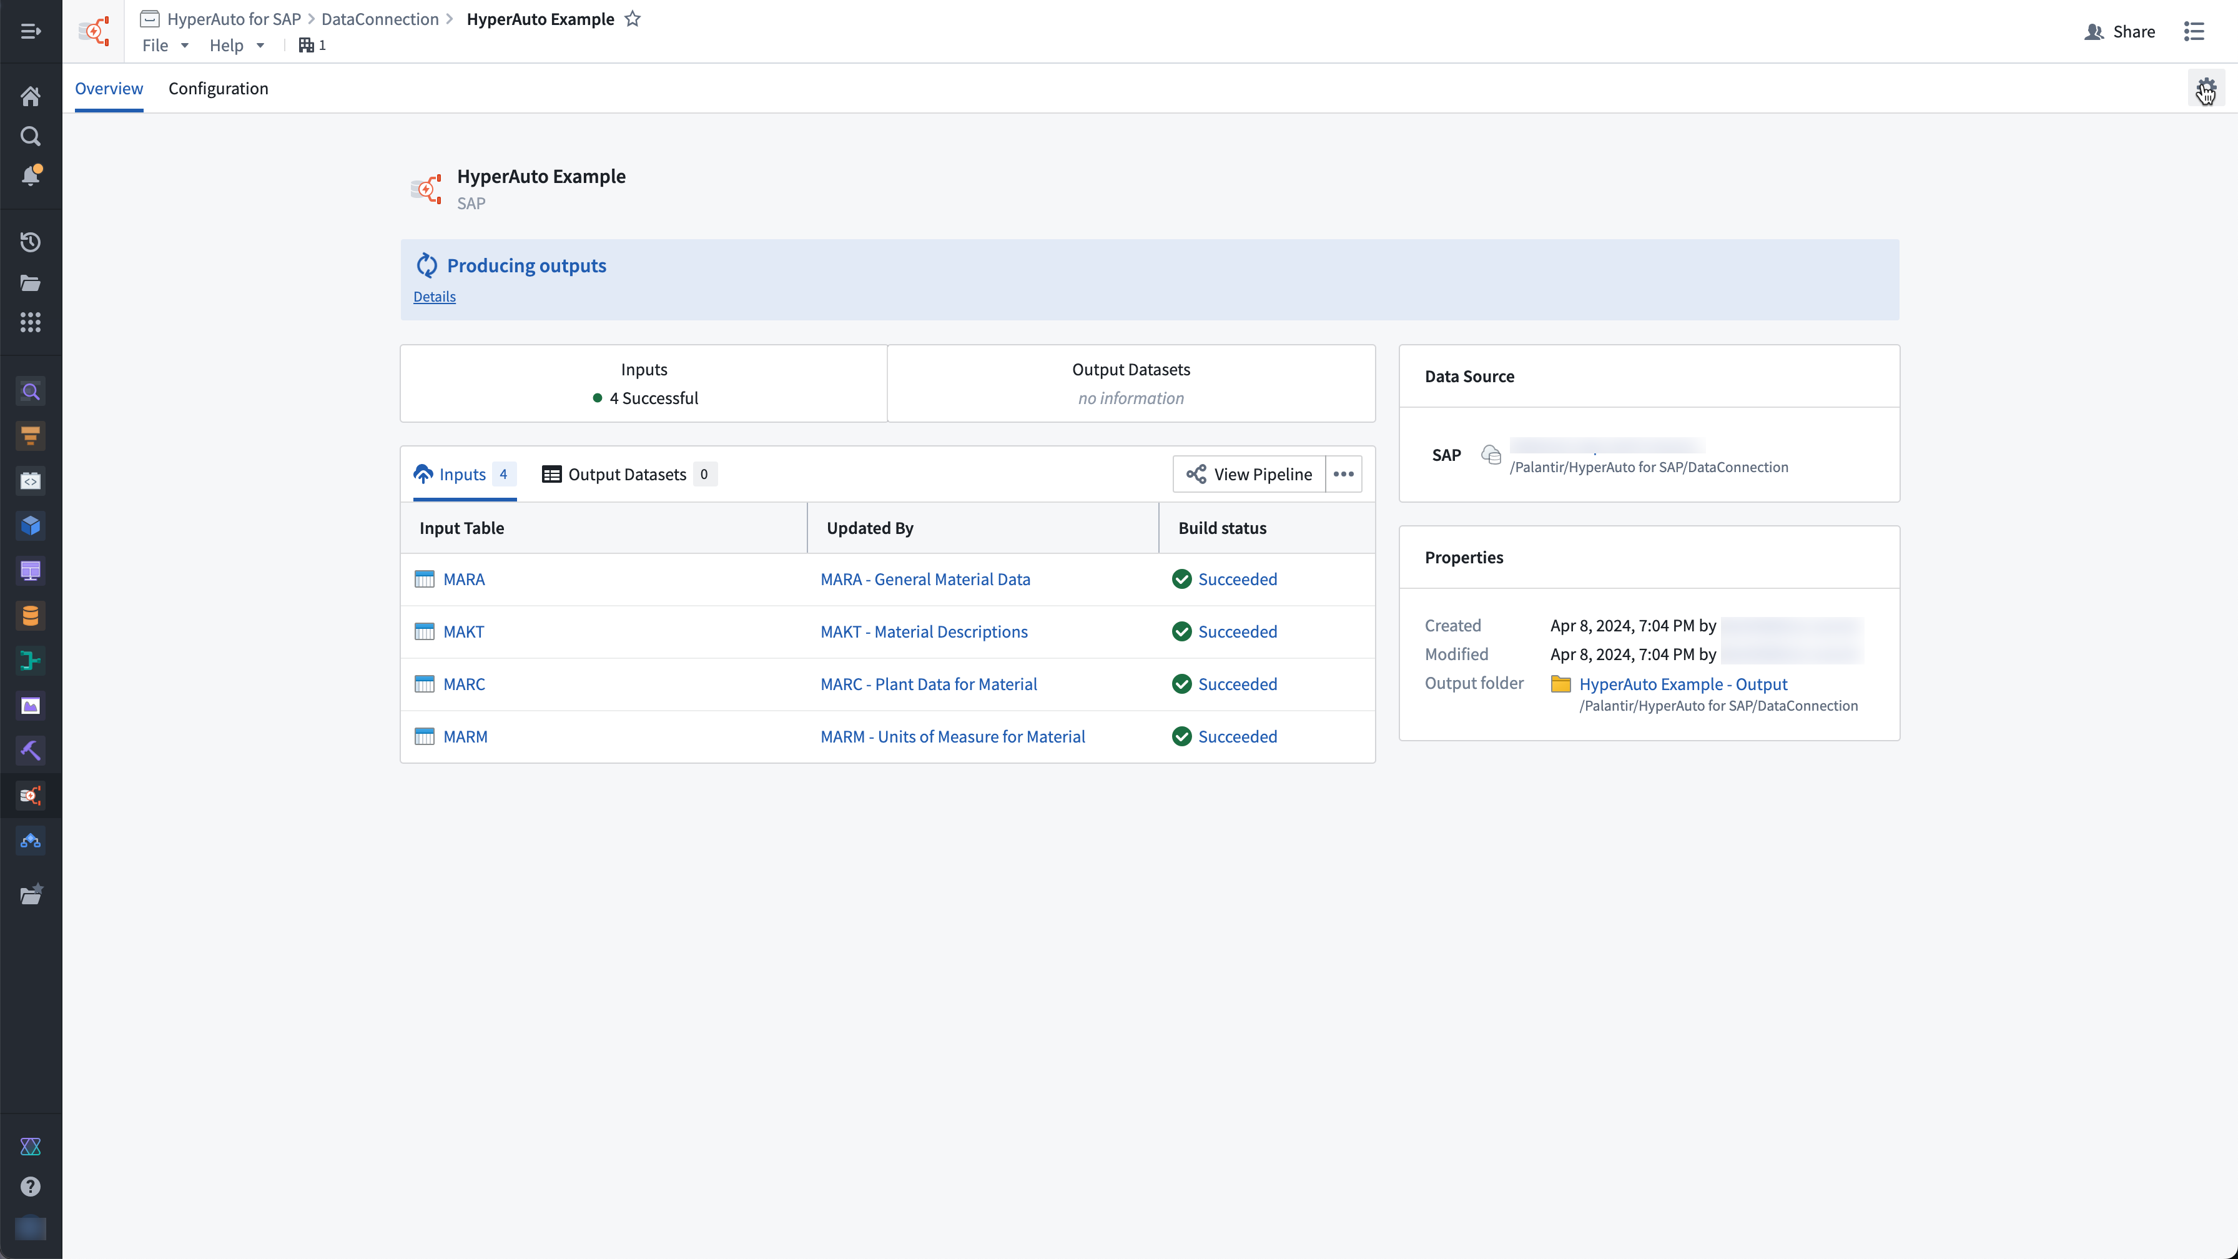Open the list panel icon next to Share
This screenshot has height=1259, width=2238.
2194,31
